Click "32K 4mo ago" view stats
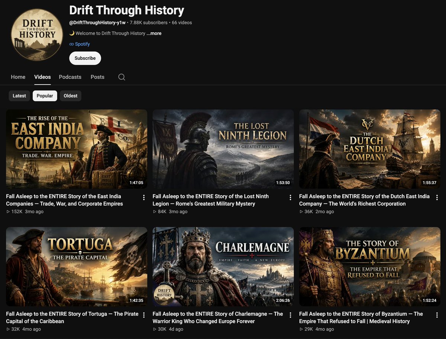Image resolution: width=446 pixels, height=339 pixels. (x=24, y=329)
